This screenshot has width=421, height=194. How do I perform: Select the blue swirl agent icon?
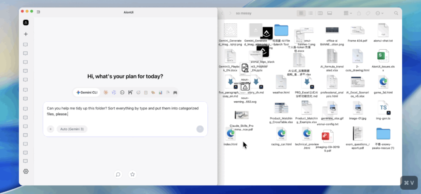click(114, 92)
